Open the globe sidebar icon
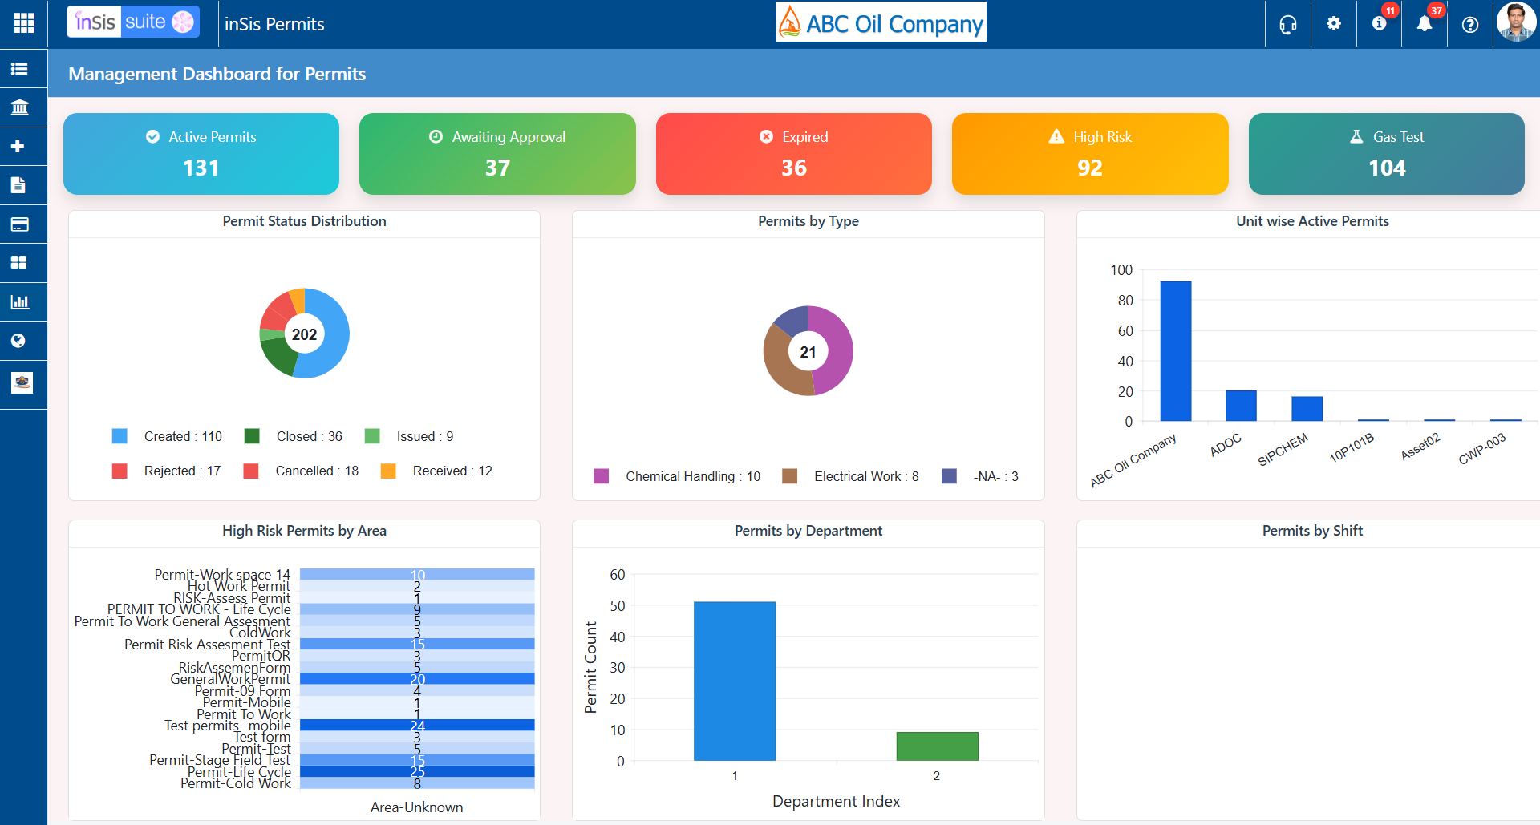The width and height of the screenshot is (1540, 825). click(x=18, y=341)
